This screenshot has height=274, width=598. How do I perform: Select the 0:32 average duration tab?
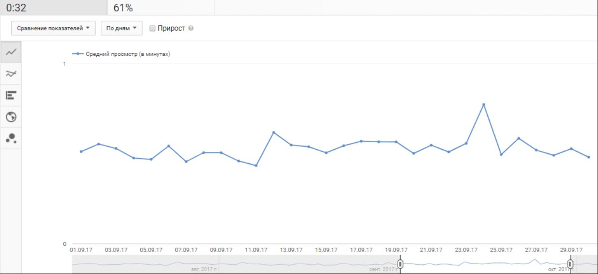coord(53,8)
